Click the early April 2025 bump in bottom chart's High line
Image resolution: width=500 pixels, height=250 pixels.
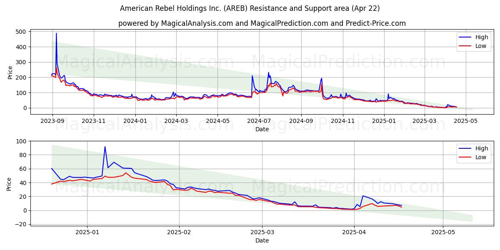[x=363, y=196]
